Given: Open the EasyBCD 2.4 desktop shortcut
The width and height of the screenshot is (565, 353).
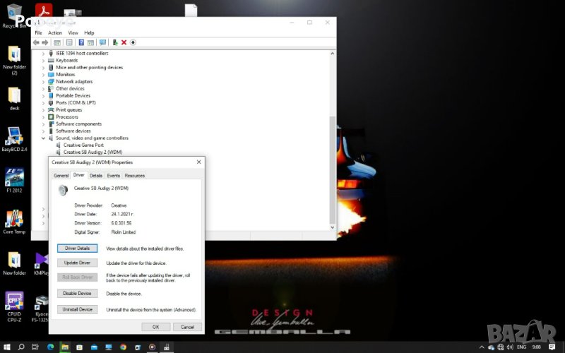Looking at the screenshot, I should (x=14, y=138).
